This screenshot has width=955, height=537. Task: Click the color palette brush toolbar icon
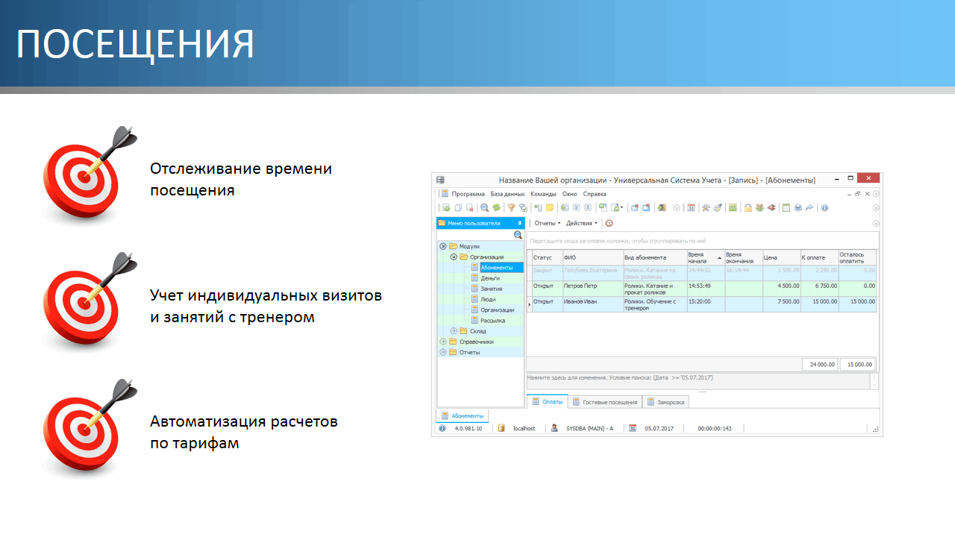point(718,207)
